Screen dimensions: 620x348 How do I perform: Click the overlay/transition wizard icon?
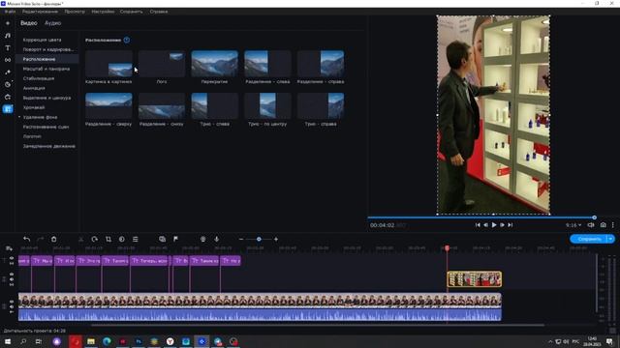[x=162, y=239]
